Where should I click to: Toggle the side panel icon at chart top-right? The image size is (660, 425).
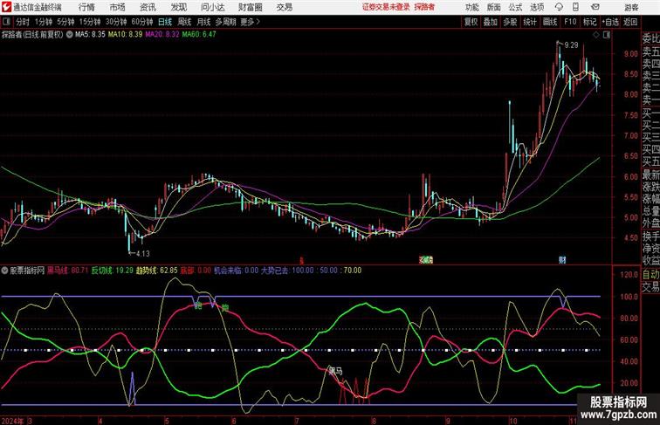click(607, 35)
